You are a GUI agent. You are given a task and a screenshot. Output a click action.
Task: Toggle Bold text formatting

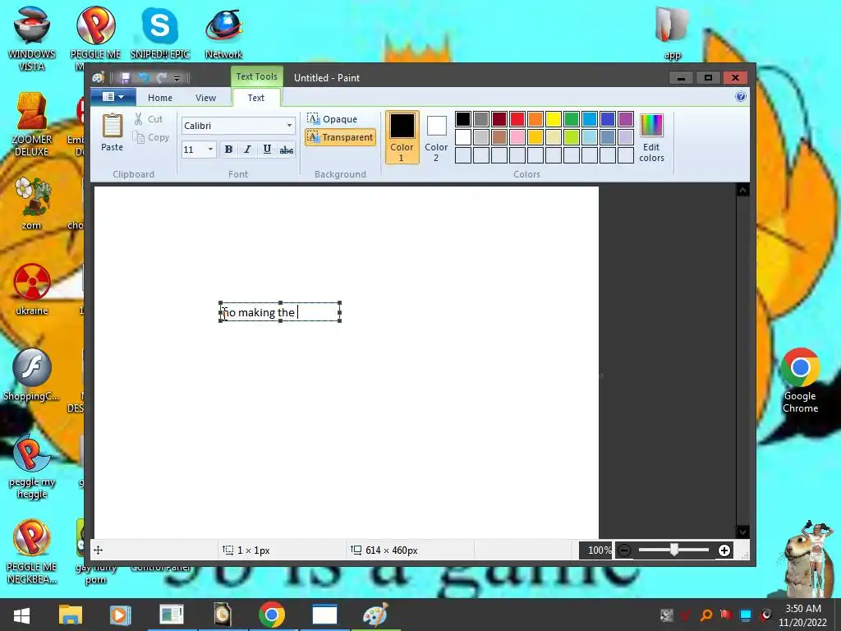pos(228,150)
